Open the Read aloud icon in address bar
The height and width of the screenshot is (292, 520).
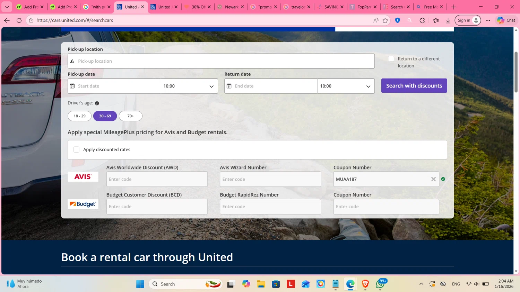(x=376, y=20)
